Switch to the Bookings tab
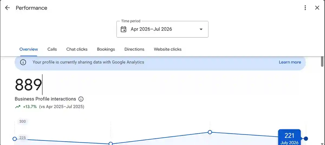The image size is (325, 145). (x=106, y=49)
